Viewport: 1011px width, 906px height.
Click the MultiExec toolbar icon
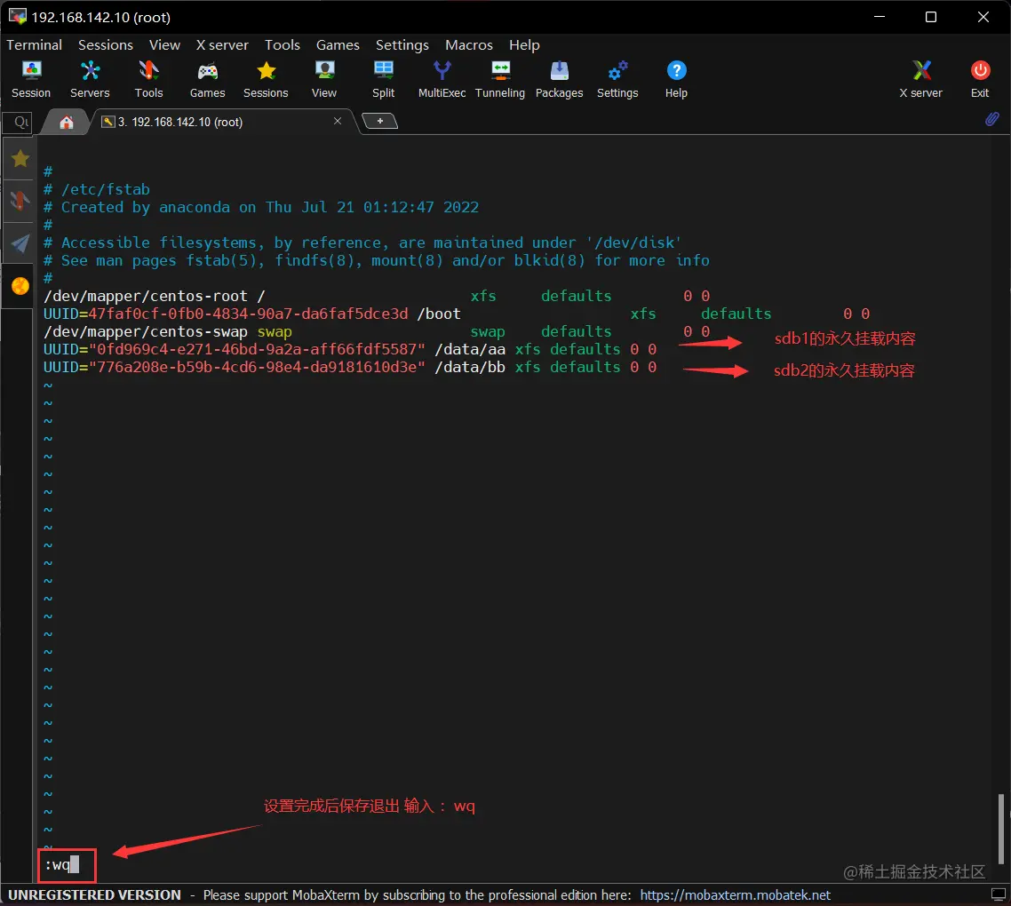click(442, 79)
